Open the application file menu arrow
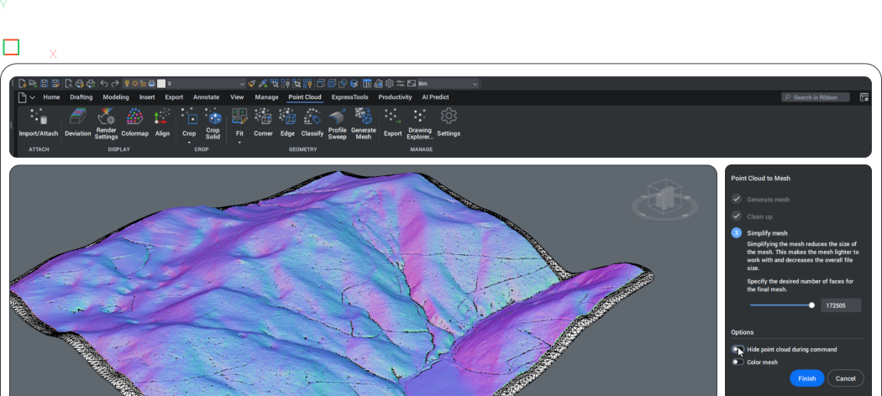 [33, 97]
